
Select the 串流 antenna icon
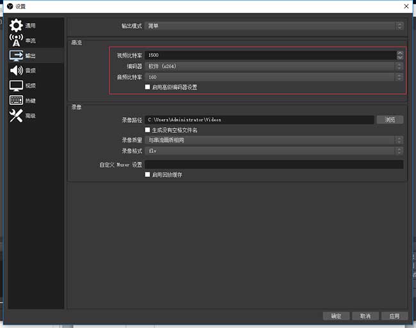click(16, 41)
